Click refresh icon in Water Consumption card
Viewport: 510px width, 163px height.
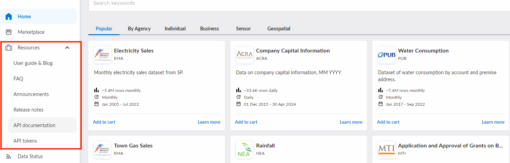(380, 97)
